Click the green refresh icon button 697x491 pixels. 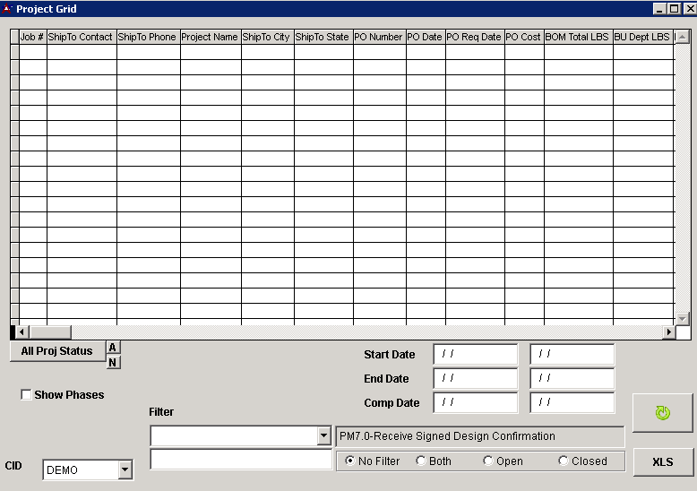coord(662,412)
